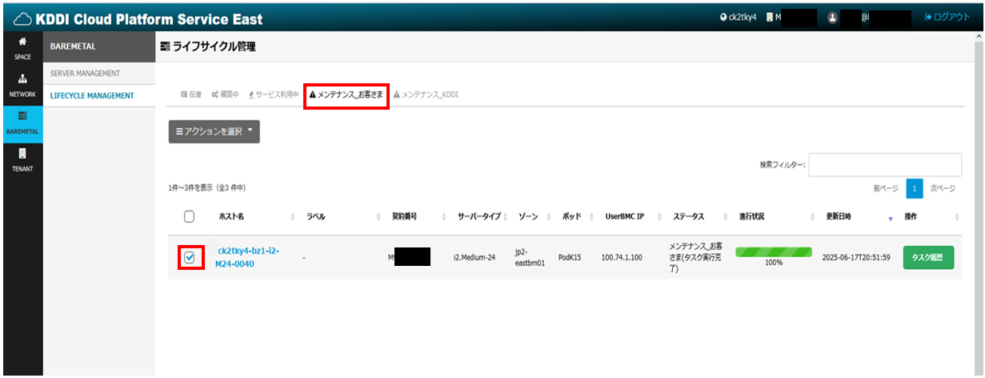Switch to the メンテナンス_お客さま tab

tap(346, 94)
